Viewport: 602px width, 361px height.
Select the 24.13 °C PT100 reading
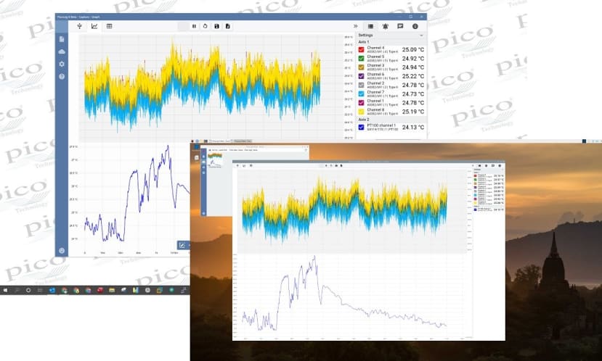tap(413, 128)
